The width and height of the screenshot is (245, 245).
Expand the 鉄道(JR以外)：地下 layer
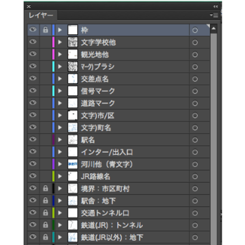tap(60, 237)
